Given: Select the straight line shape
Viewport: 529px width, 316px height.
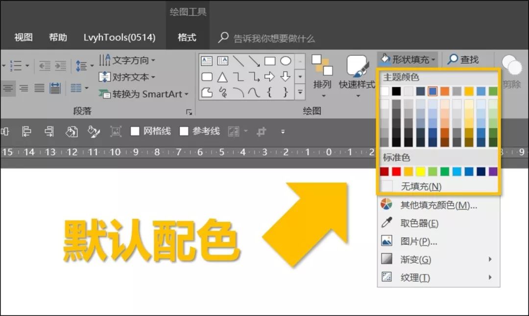Looking at the screenshot, I should click(239, 61).
